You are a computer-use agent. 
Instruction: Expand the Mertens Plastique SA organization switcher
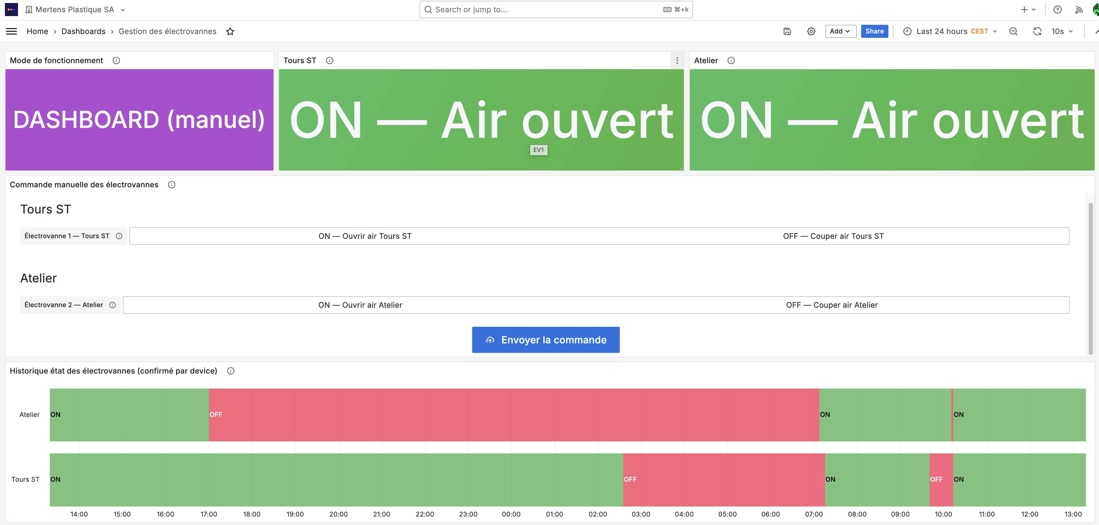pos(75,9)
